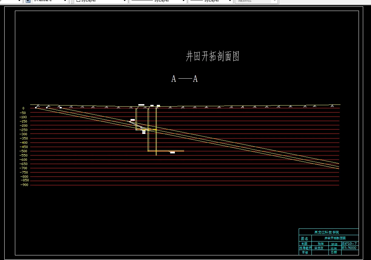Click the elevation label -450
Viewport: 371px width, 260px height.
pos(23,147)
